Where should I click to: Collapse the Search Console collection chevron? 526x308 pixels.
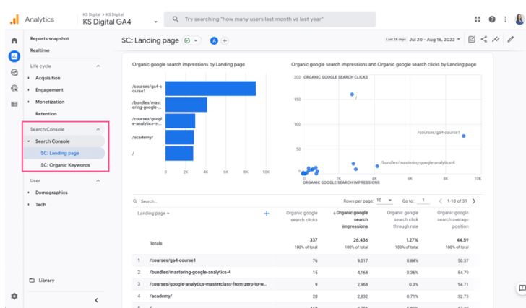(98, 129)
